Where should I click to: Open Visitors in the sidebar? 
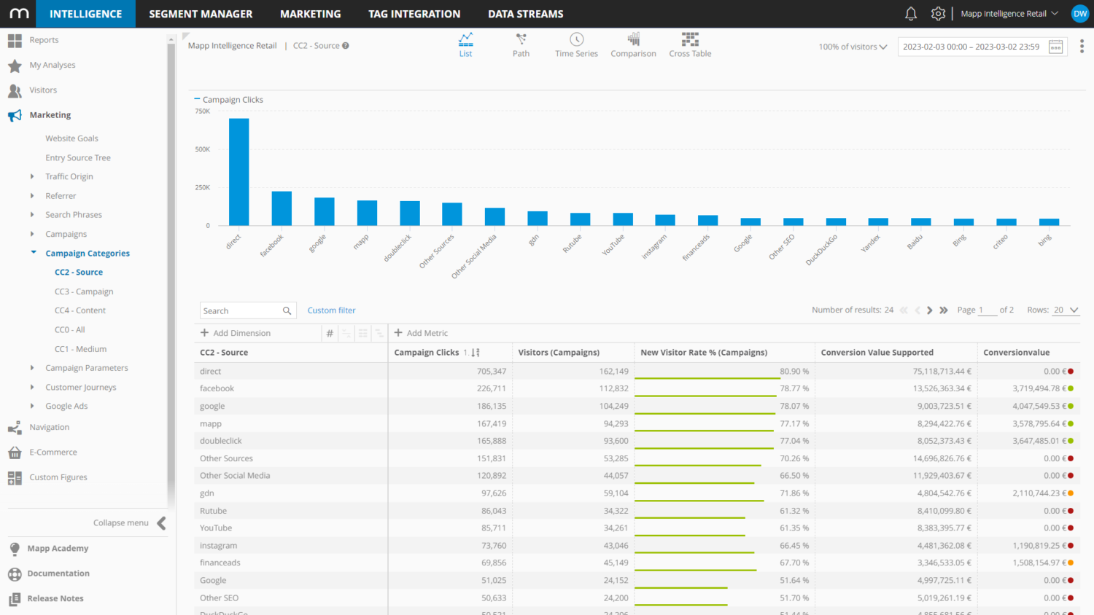(43, 90)
